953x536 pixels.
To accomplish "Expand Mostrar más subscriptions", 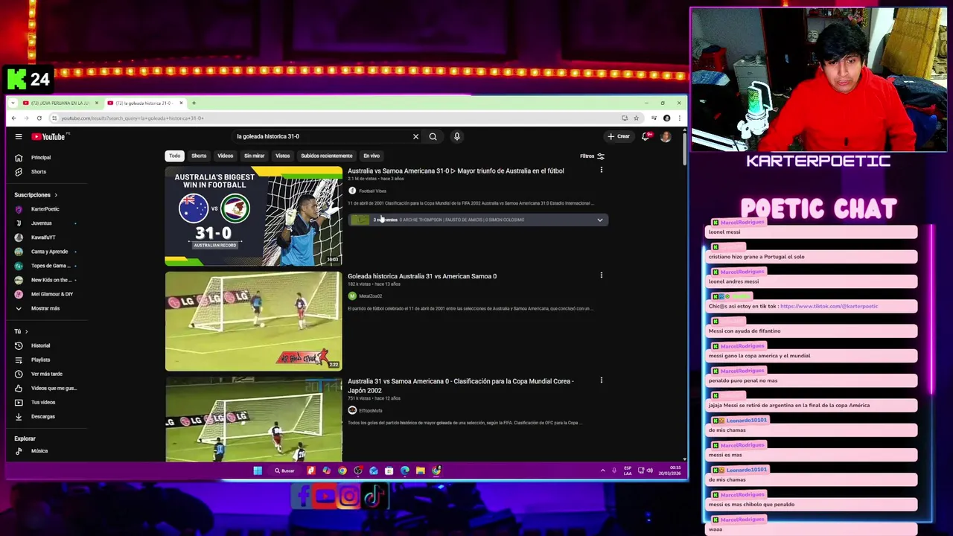I will [x=45, y=308].
